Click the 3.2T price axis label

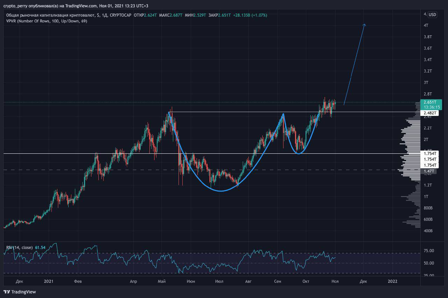pos(428,71)
